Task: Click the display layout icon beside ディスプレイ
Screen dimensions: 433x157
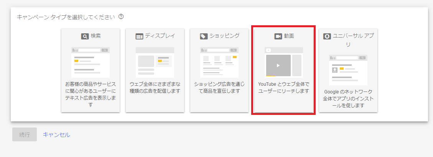Action: click(x=140, y=36)
